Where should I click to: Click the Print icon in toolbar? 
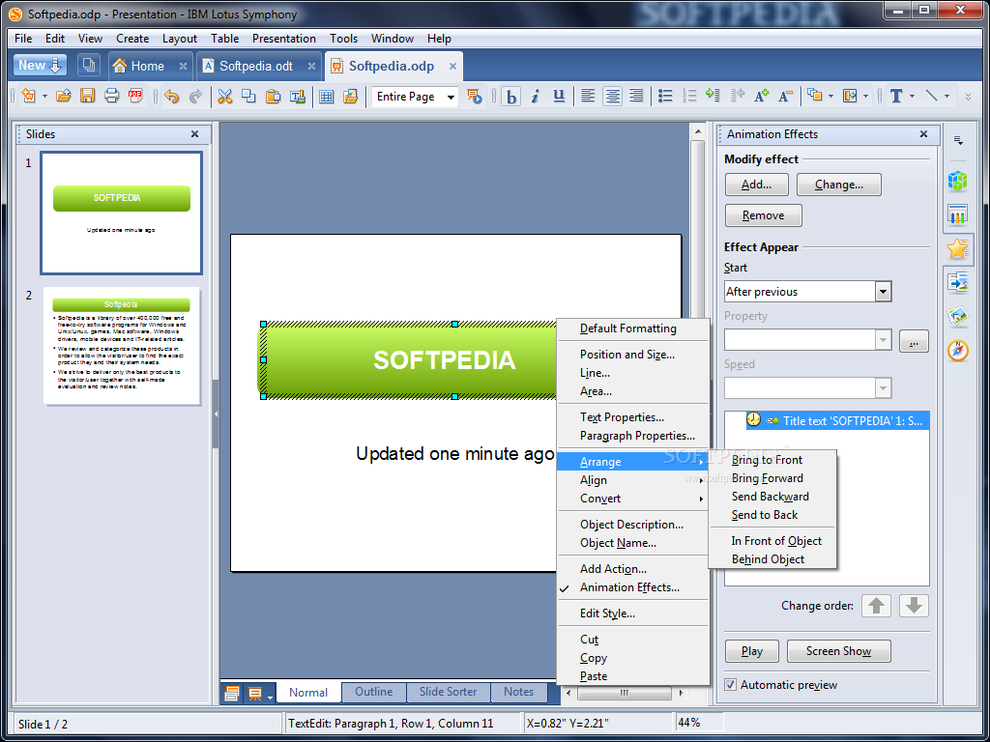pos(111,96)
